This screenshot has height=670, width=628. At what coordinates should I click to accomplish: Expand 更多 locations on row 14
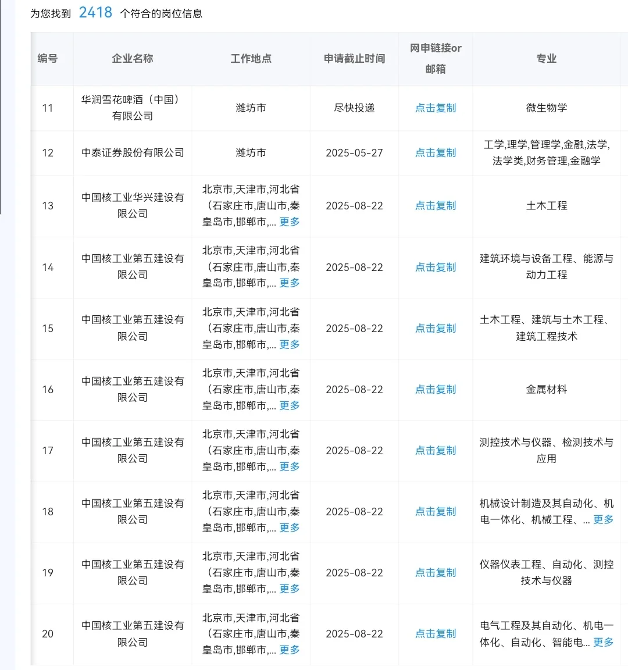click(289, 283)
